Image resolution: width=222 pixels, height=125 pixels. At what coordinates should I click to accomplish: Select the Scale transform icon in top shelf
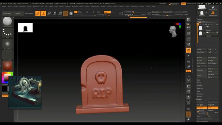tap(54, 13)
